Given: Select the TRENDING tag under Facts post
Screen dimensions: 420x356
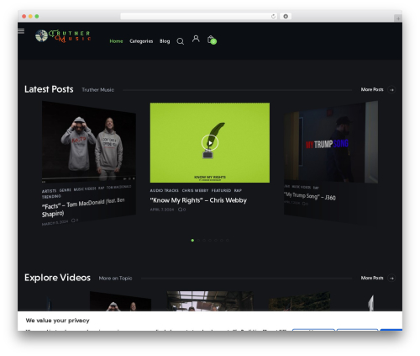Looking at the screenshot, I should click(x=51, y=196).
